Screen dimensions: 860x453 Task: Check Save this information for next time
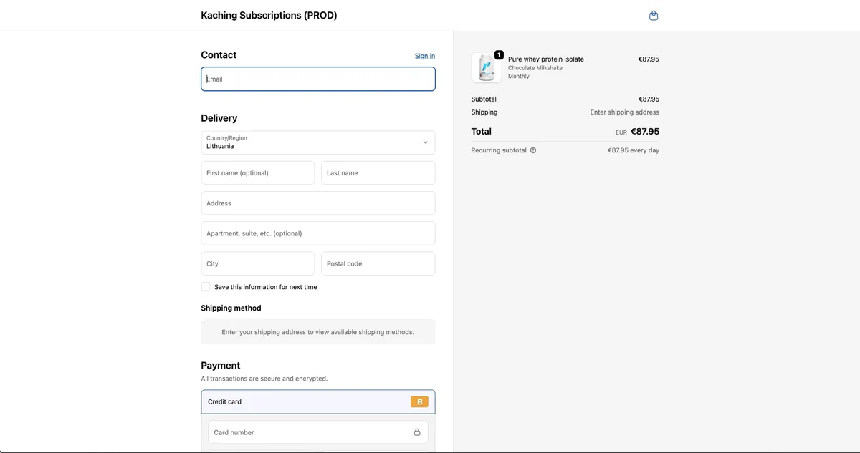206,286
